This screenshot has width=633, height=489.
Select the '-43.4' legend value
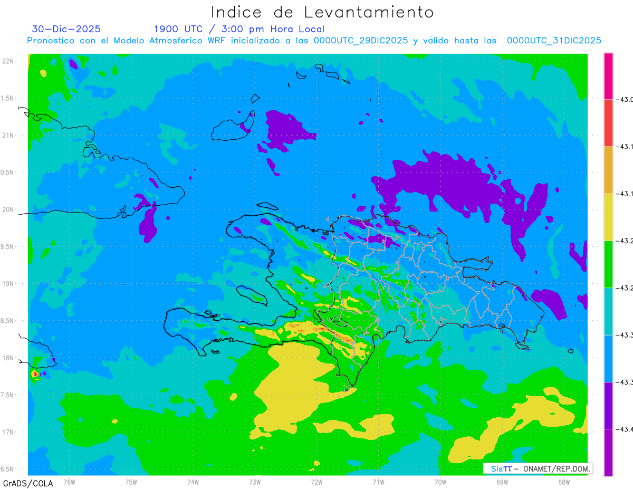click(x=624, y=429)
